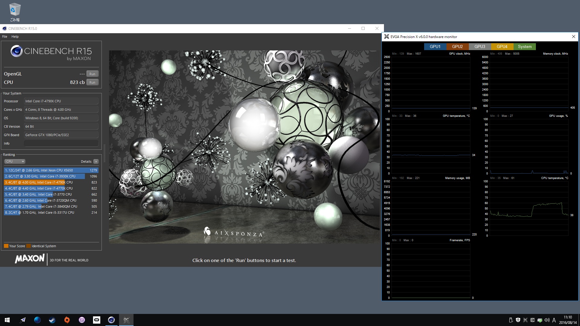
Task: Select ranking row 7 i7-3840QM
Action: 51,206
